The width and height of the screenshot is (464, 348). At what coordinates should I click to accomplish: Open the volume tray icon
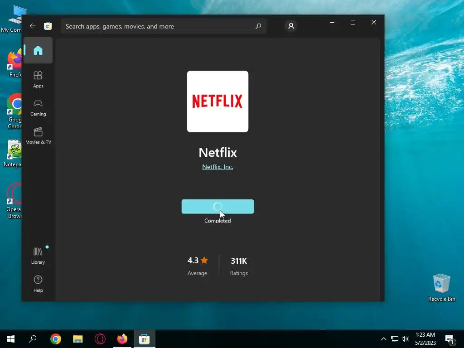click(x=405, y=339)
